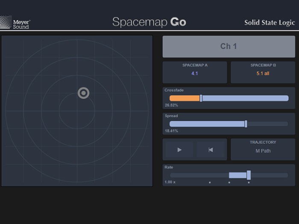Click the return-to-start trajectory button

pos(211,149)
